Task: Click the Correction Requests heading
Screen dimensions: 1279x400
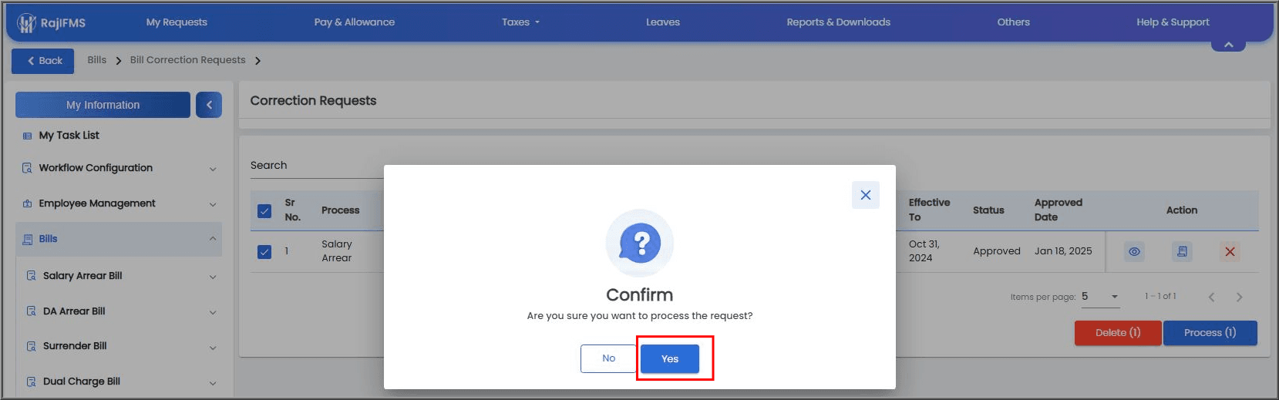Action: (313, 101)
